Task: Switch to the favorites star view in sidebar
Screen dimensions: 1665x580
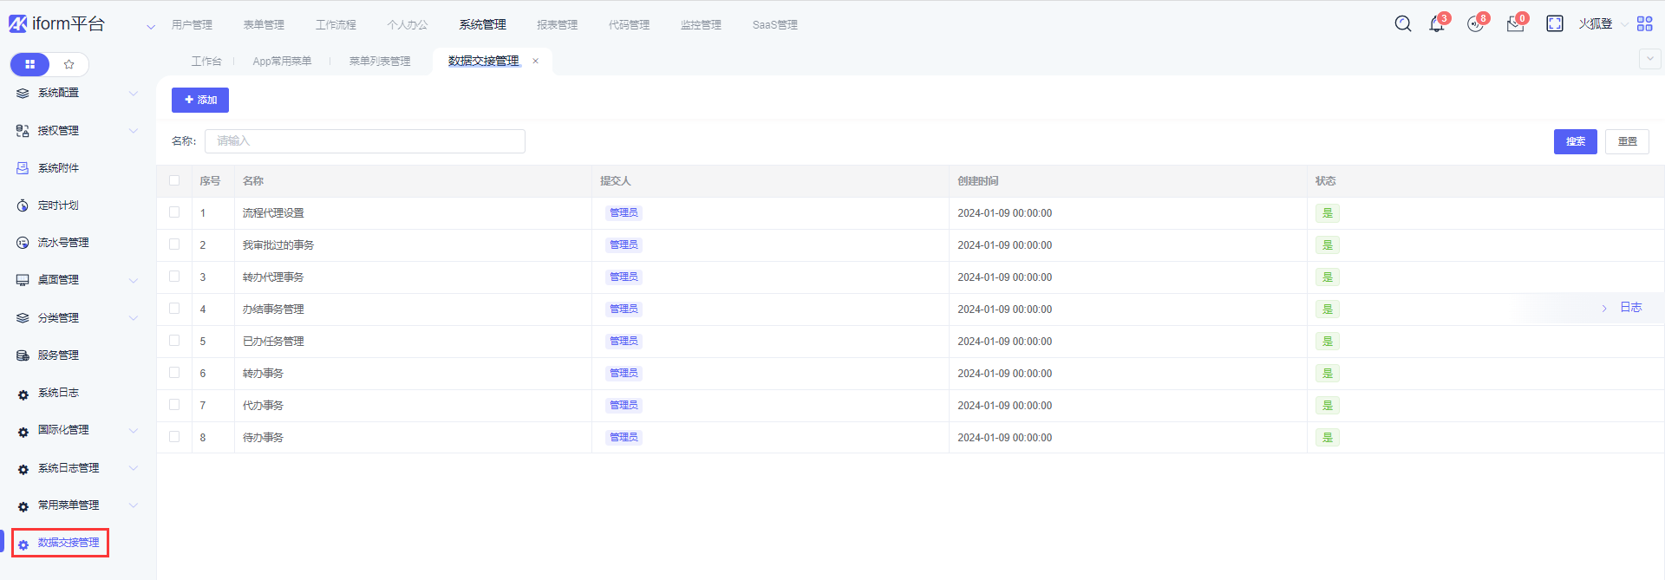Action: [69, 64]
